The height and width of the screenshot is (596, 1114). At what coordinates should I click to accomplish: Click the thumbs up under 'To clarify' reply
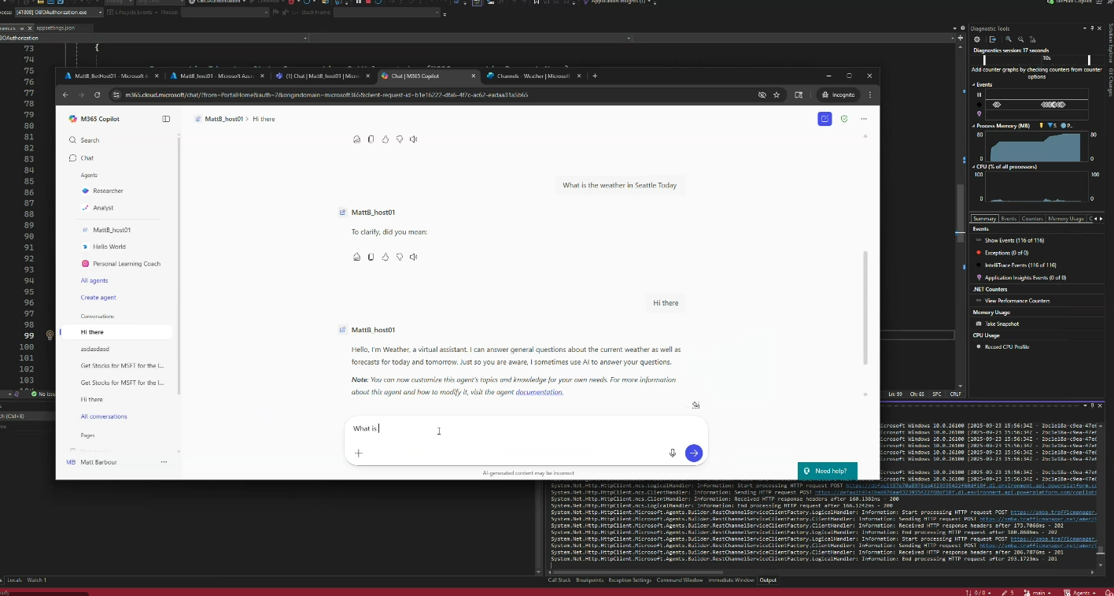tap(385, 257)
